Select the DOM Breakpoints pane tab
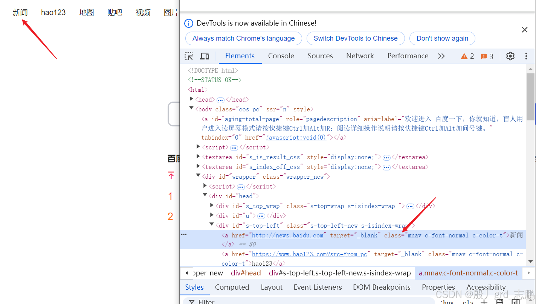This screenshot has height=304, width=536. click(382, 287)
